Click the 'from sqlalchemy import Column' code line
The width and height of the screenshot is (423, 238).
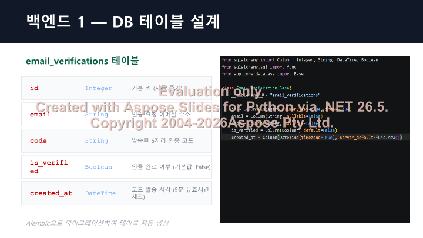[300, 60]
